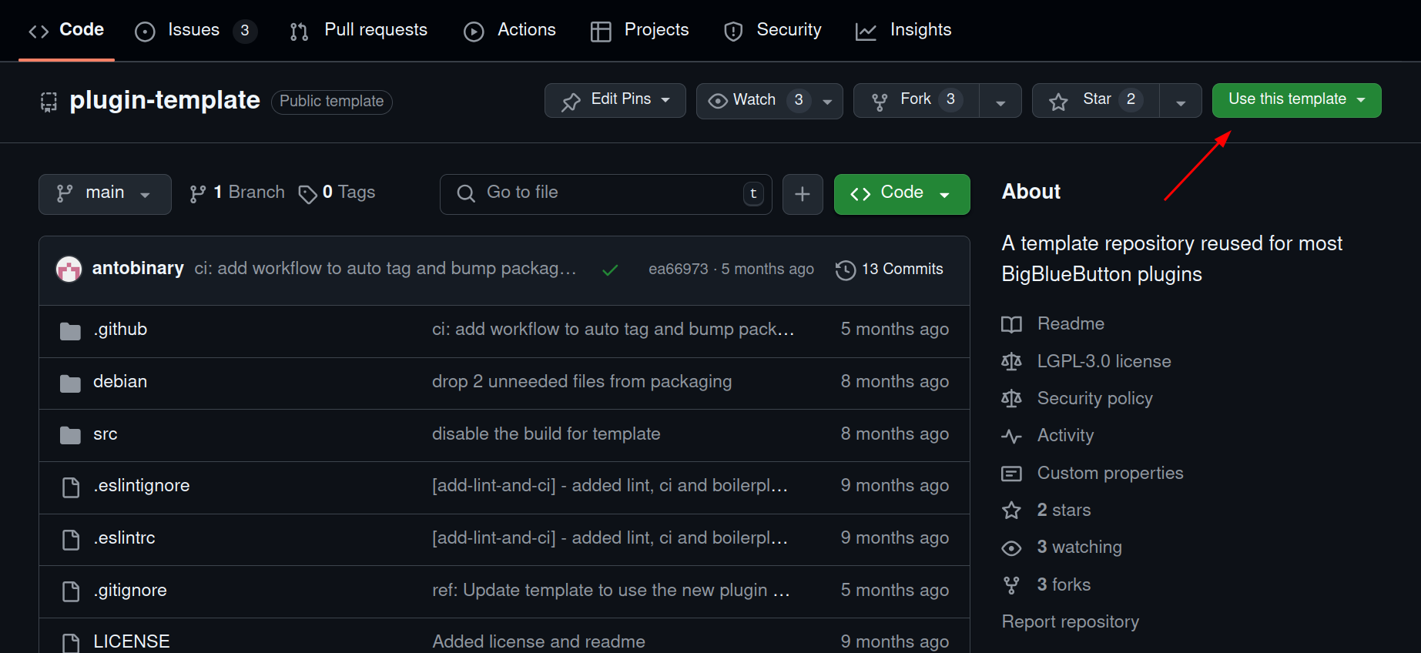Click the .gitignore file icon
1421x653 pixels.
tap(71, 591)
